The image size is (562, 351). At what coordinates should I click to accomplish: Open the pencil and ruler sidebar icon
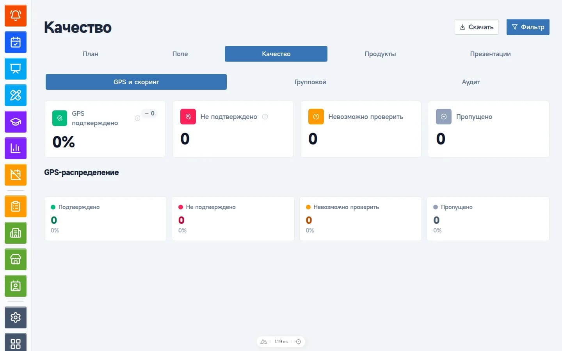(x=16, y=95)
